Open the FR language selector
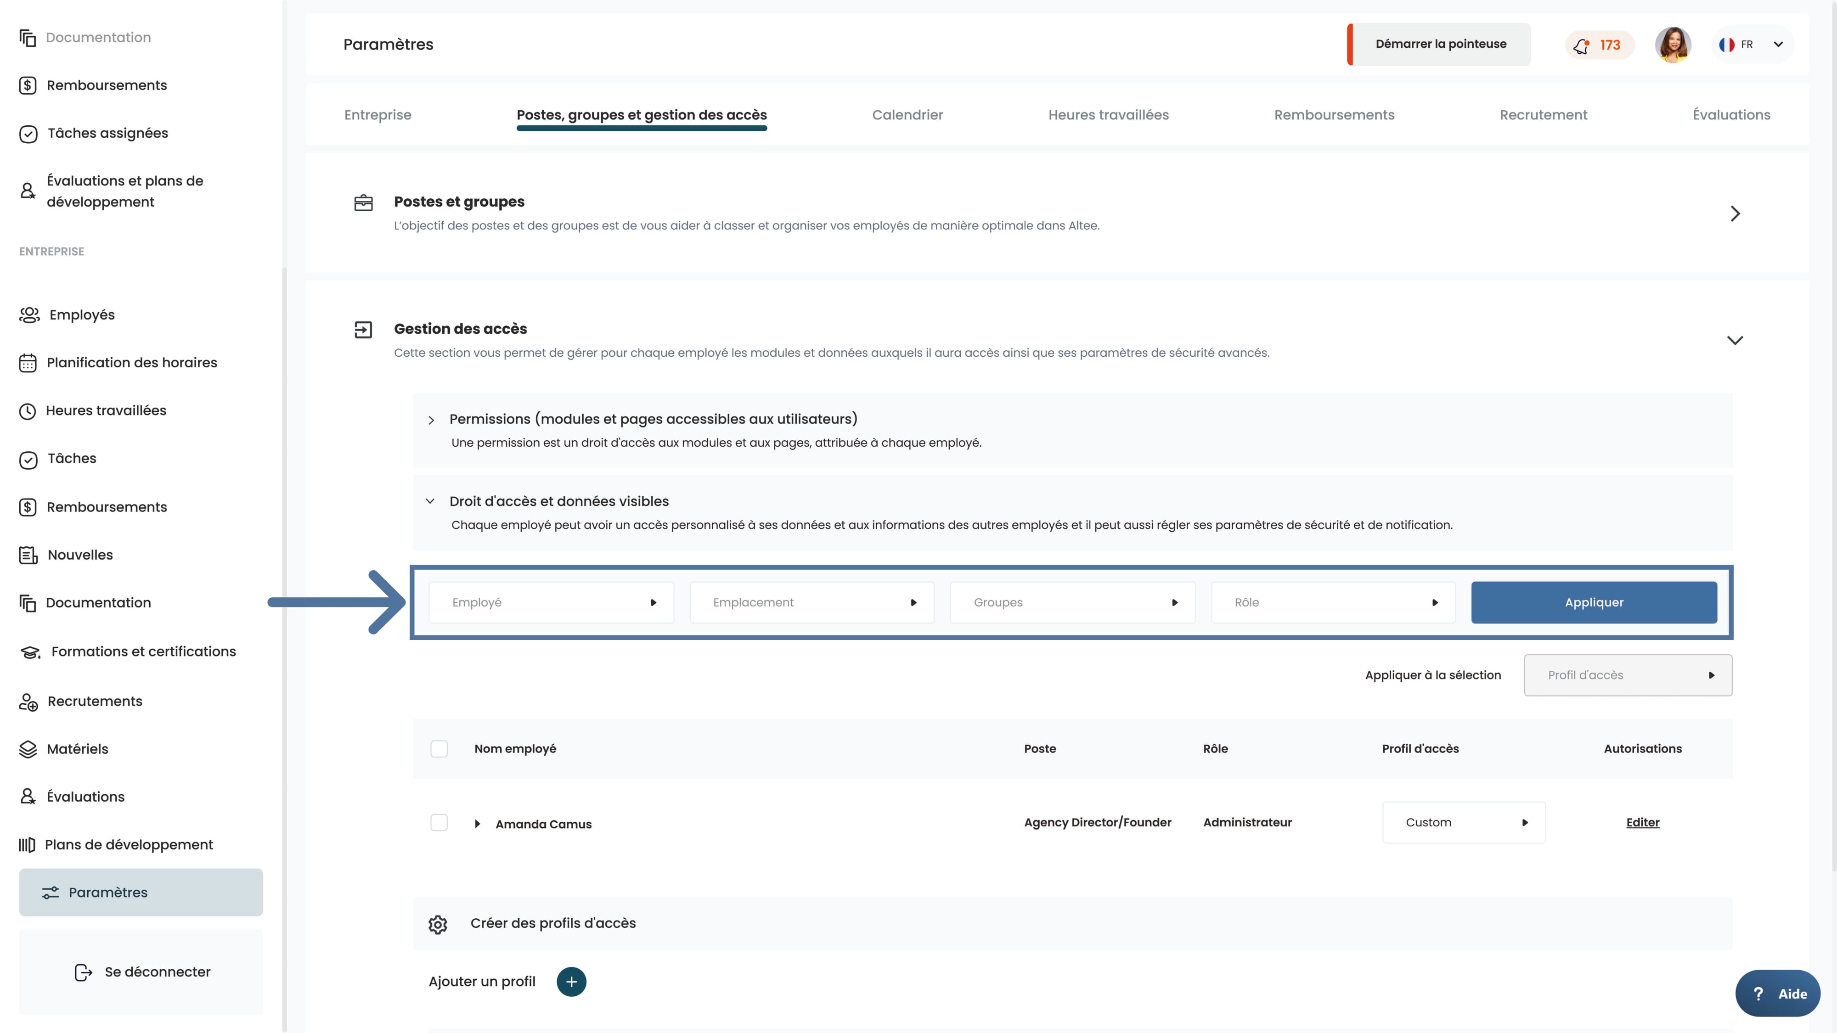 coord(1753,45)
